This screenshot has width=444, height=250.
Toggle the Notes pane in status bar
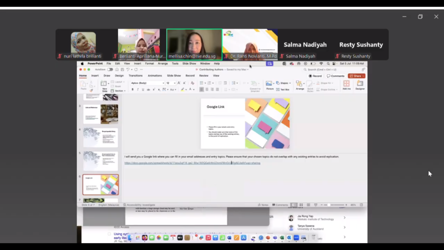coord(264,205)
